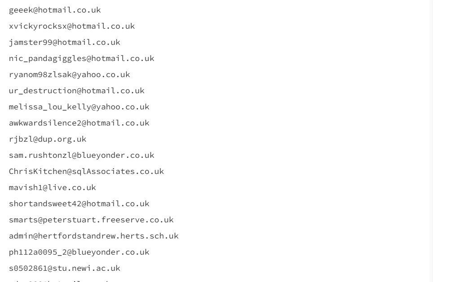
Task: Click on melissa_lou_kelly@yahoo.co.uk
Action: (79, 107)
